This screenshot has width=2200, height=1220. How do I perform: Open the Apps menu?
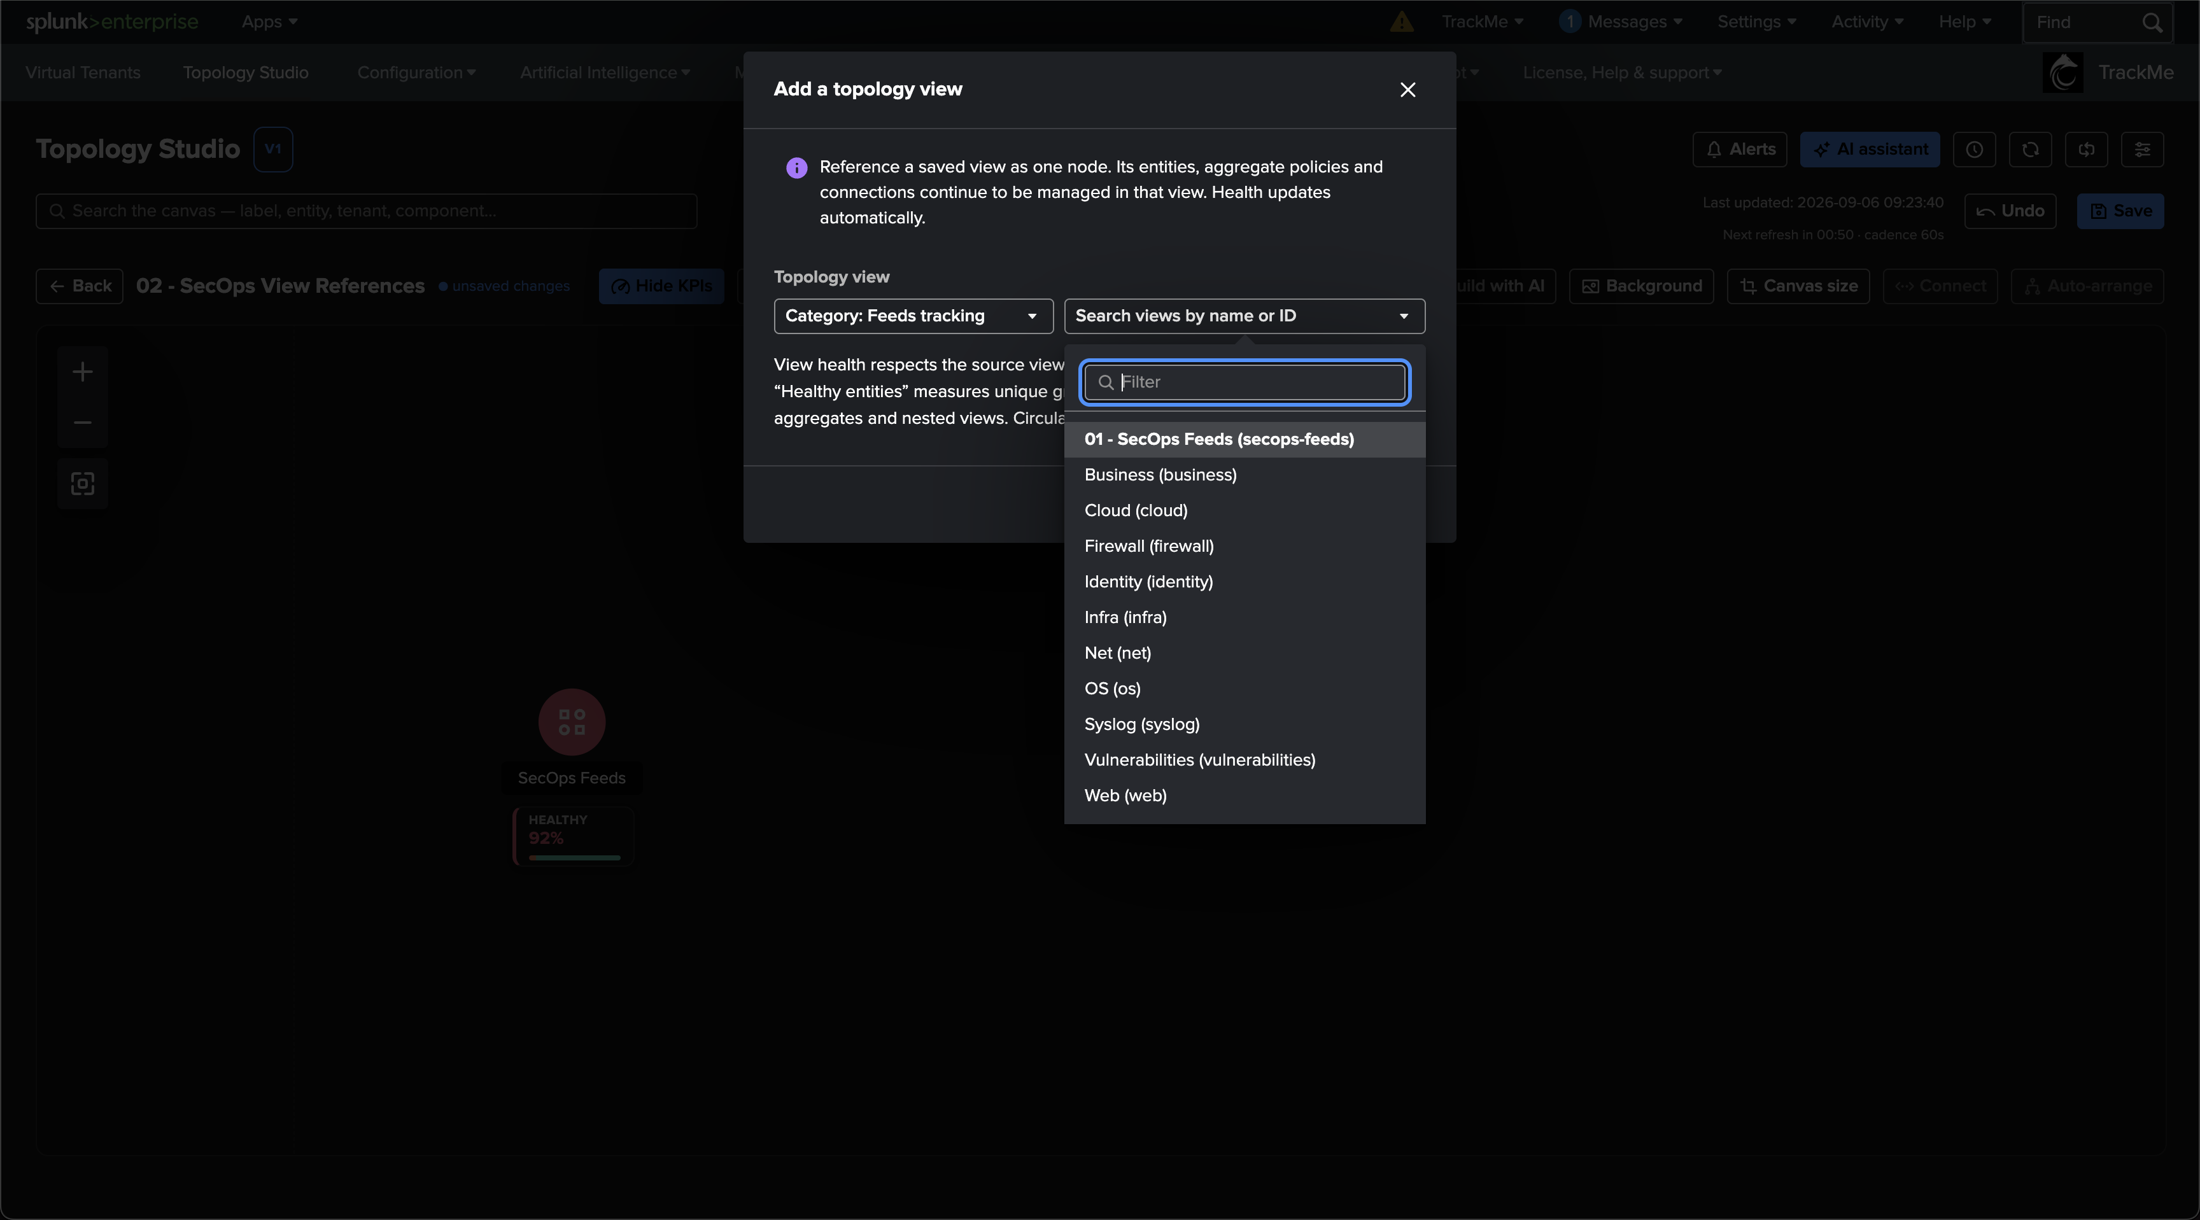pos(269,22)
